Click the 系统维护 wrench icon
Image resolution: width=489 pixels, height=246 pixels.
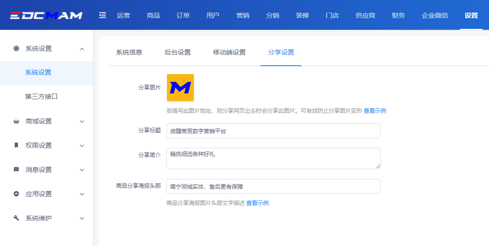pyautogui.click(x=16, y=218)
